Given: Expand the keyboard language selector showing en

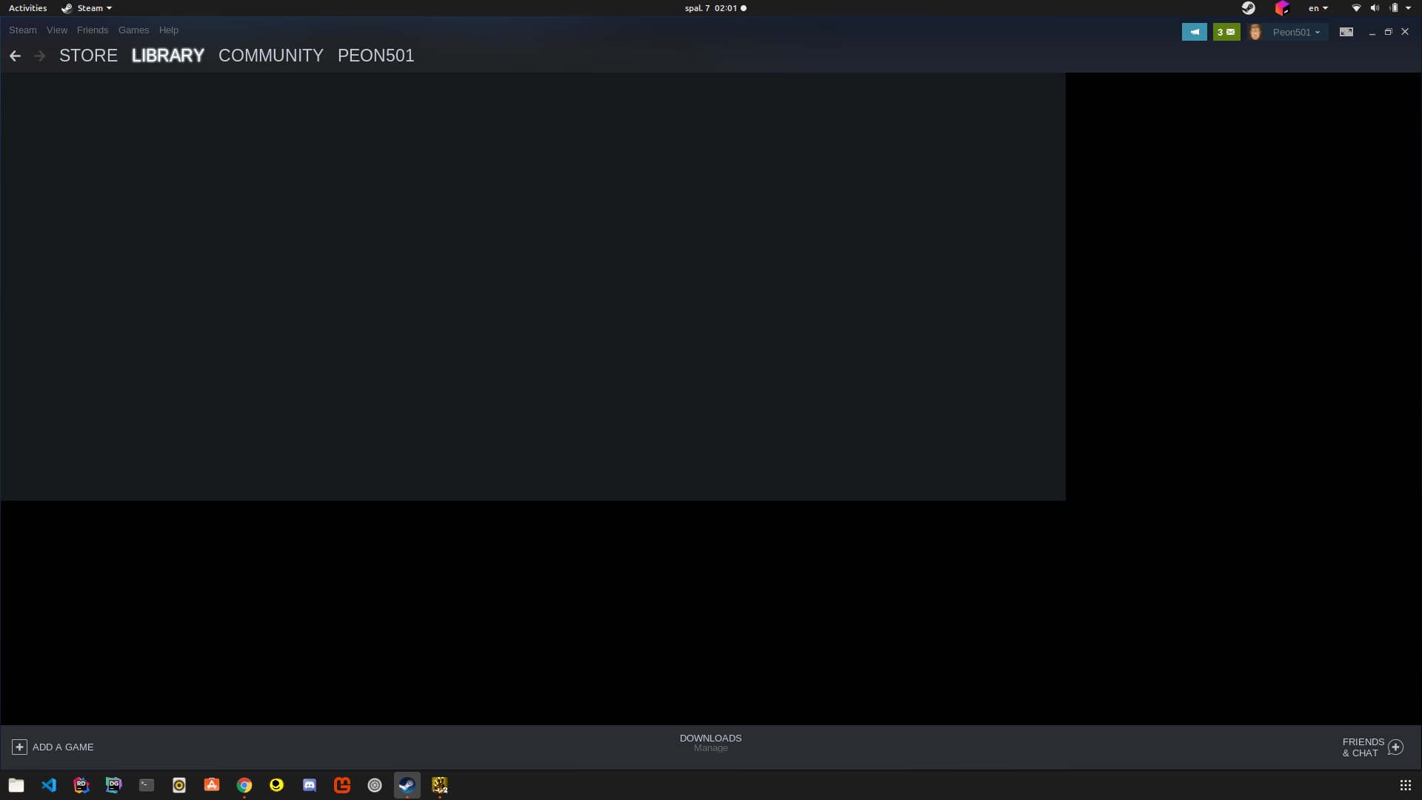Looking at the screenshot, I should 1318,8.
